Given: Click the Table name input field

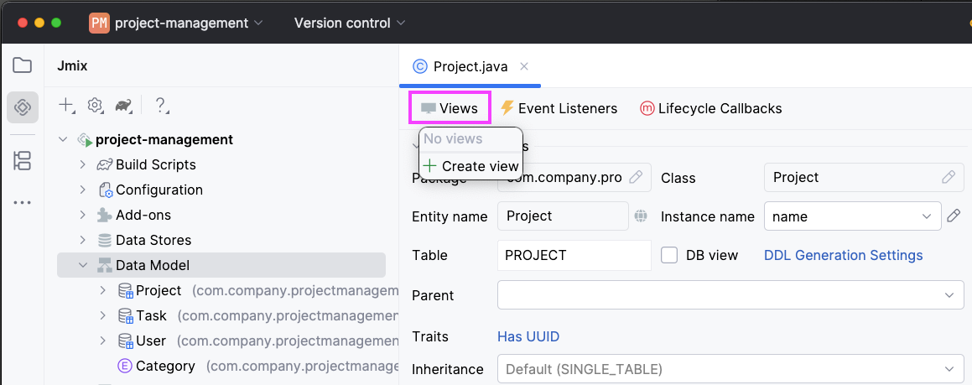Looking at the screenshot, I should pos(574,255).
